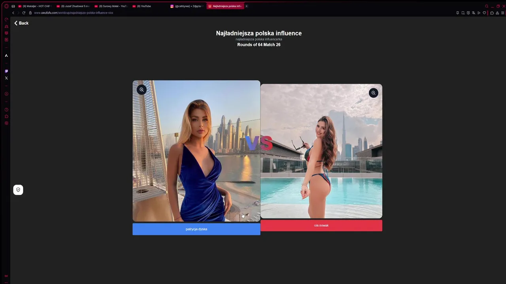Open the profile account icon

tap(497, 13)
